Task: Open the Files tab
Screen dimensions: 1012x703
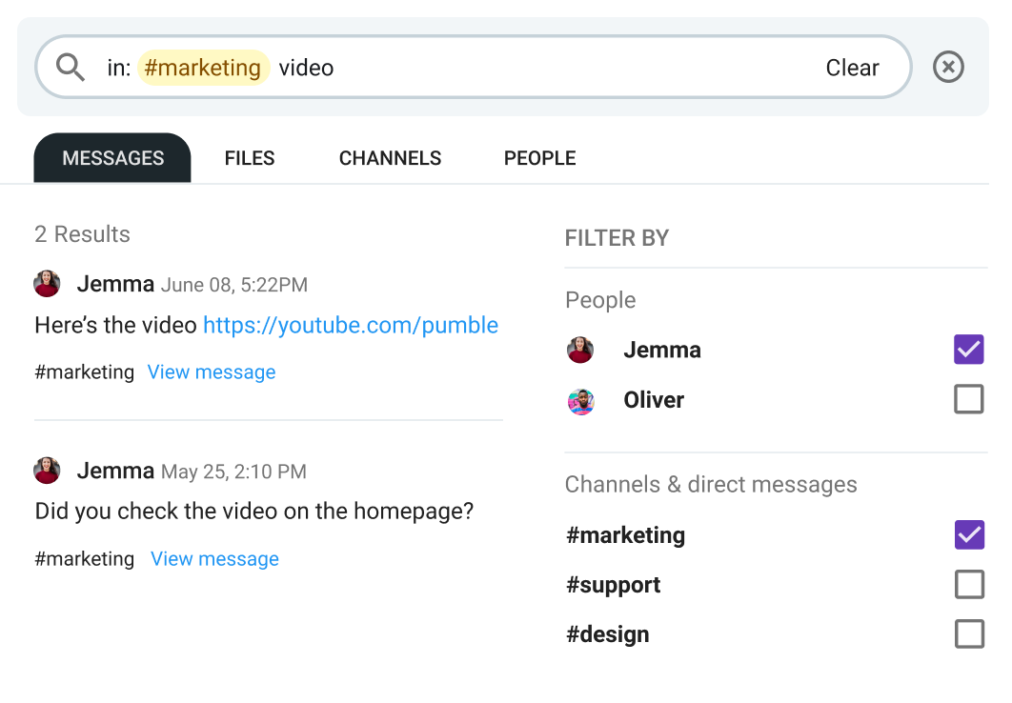Action: [250, 158]
